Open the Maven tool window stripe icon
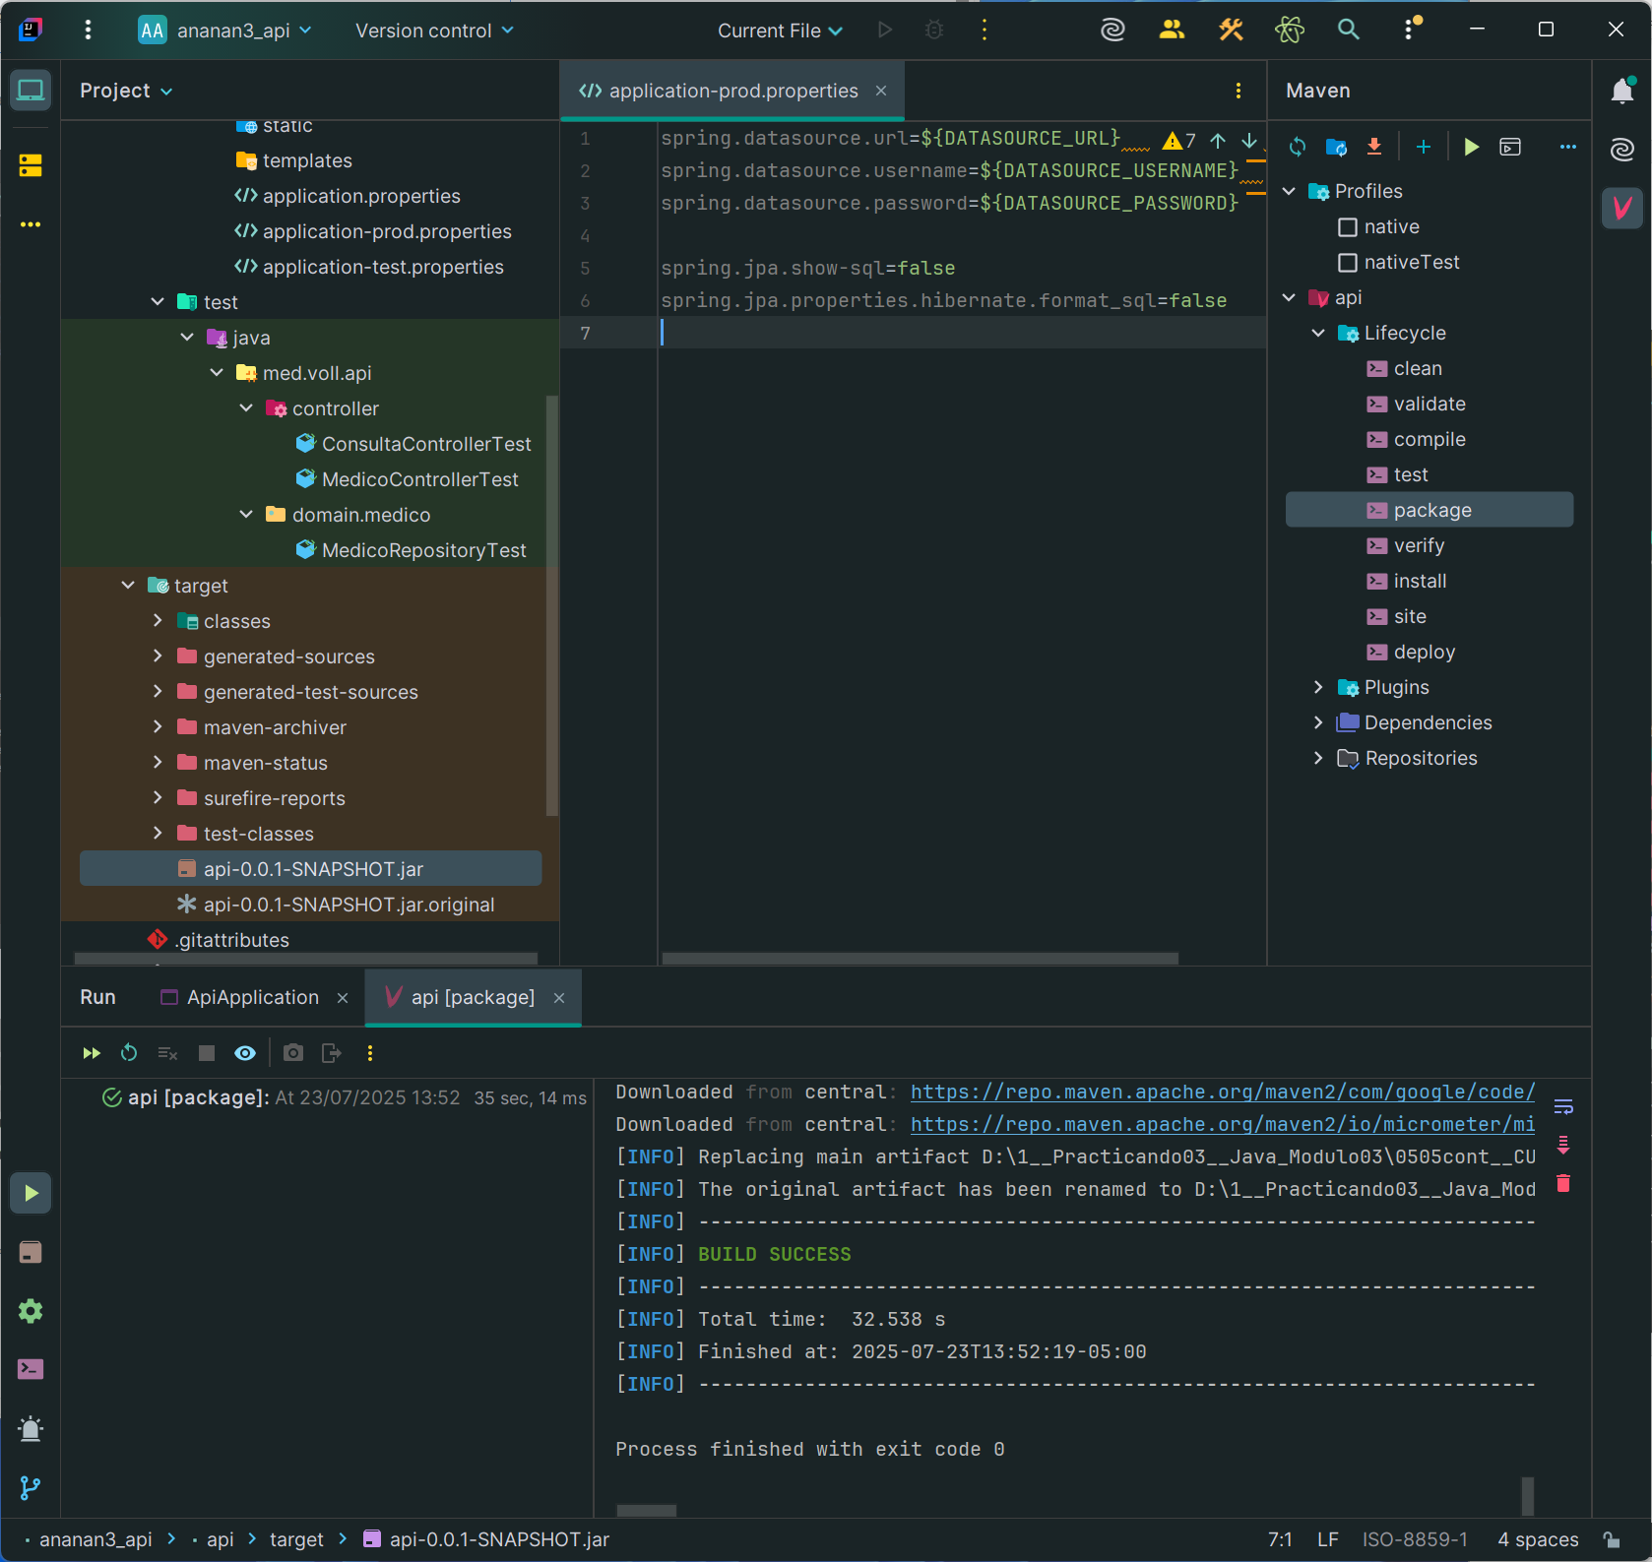The height and width of the screenshot is (1562, 1652). click(x=1622, y=208)
